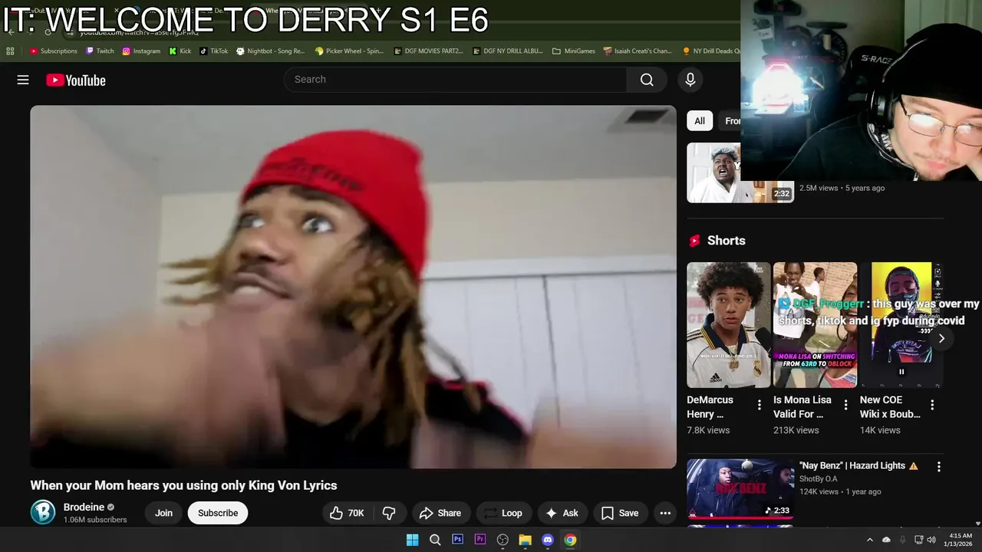982x552 pixels.
Task: Open the Twitch bookmark
Action: (x=100, y=51)
